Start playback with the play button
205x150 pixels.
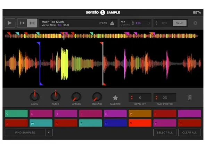coord(10,23)
